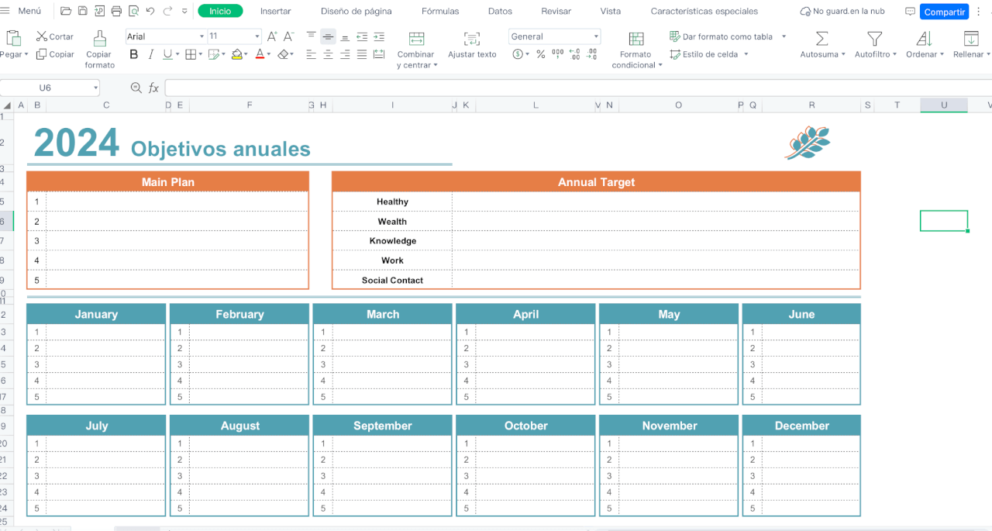Click the undo arrow icon
The image size is (992, 531).
(x=150, y=12)
